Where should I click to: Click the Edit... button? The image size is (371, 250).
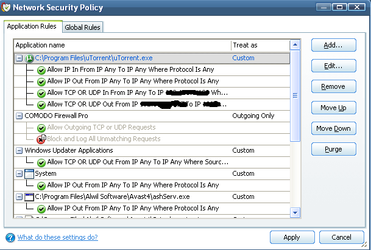click(x=333, y=66)
